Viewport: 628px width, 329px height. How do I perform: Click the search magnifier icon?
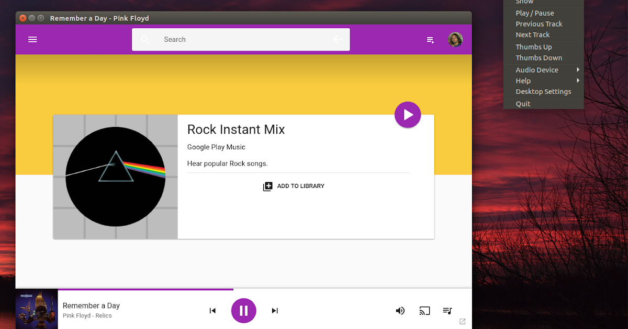pos(145,40)
